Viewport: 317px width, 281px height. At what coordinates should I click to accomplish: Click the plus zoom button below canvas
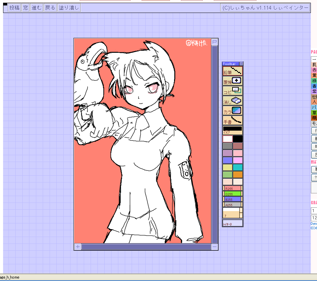(78, 247)
